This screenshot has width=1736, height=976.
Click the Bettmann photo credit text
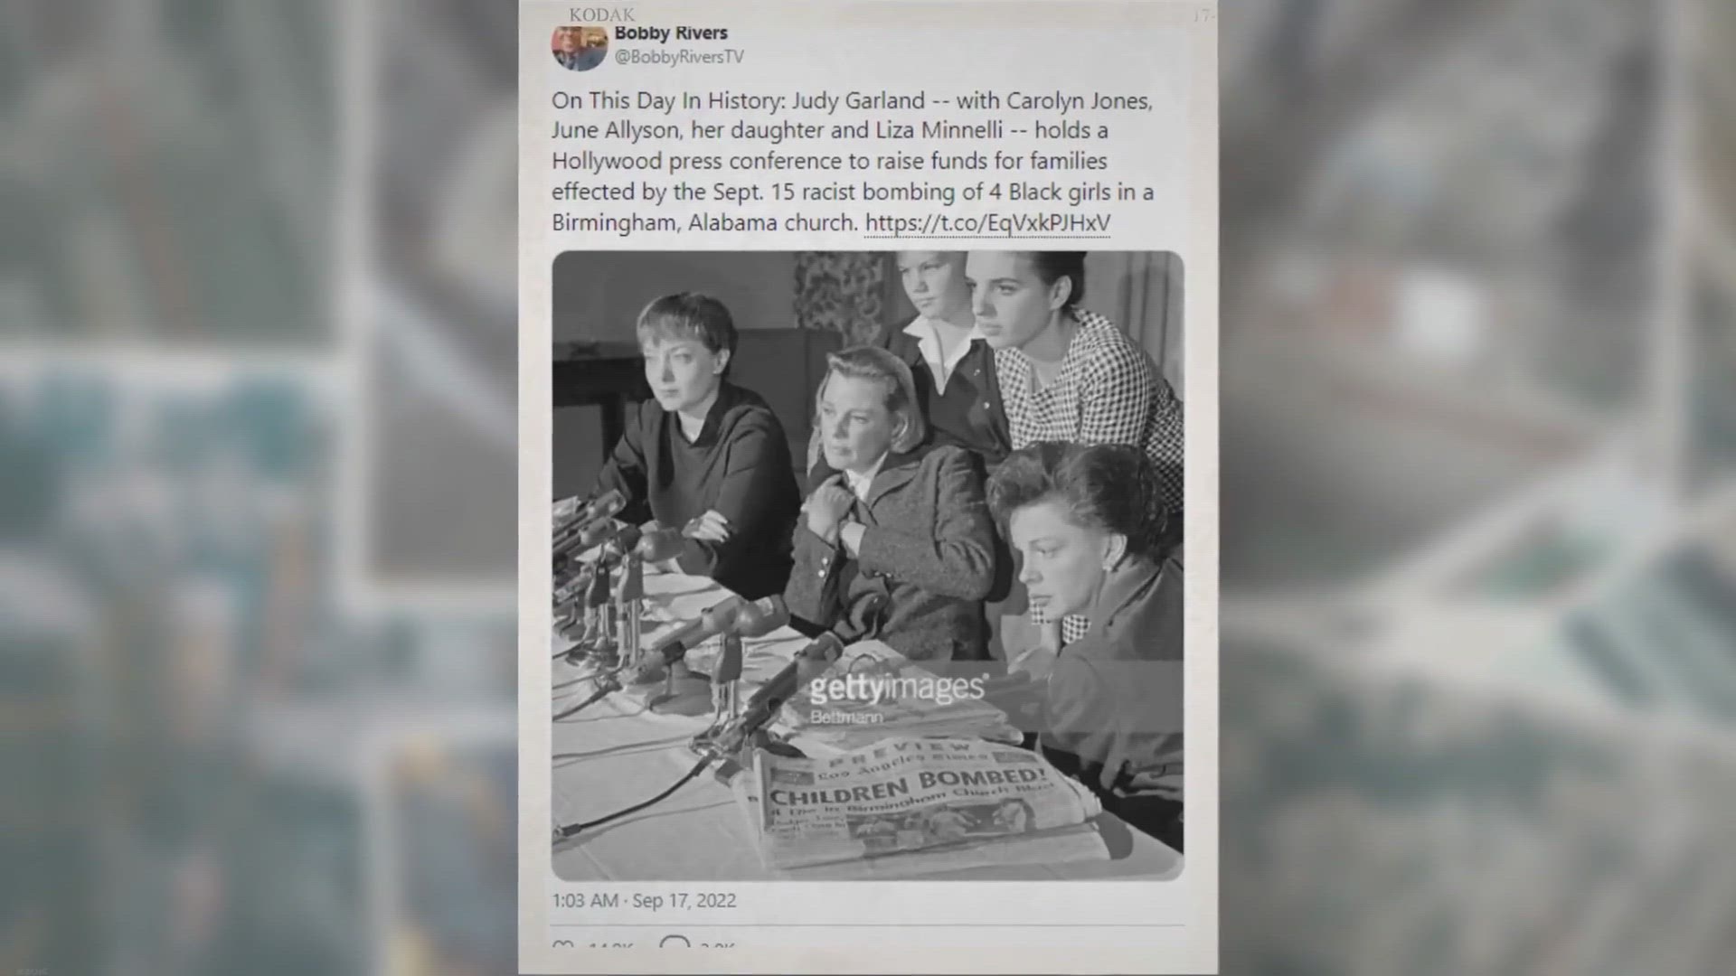(846, 718)
